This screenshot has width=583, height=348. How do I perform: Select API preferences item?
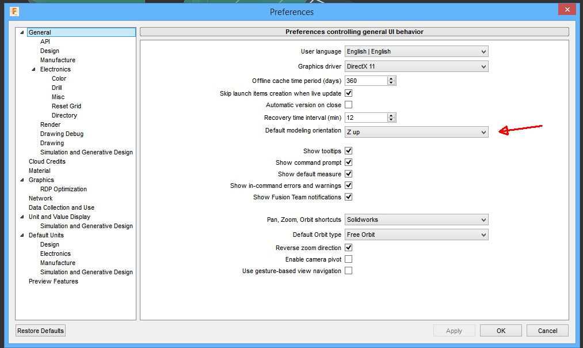[x=45, y=41]
